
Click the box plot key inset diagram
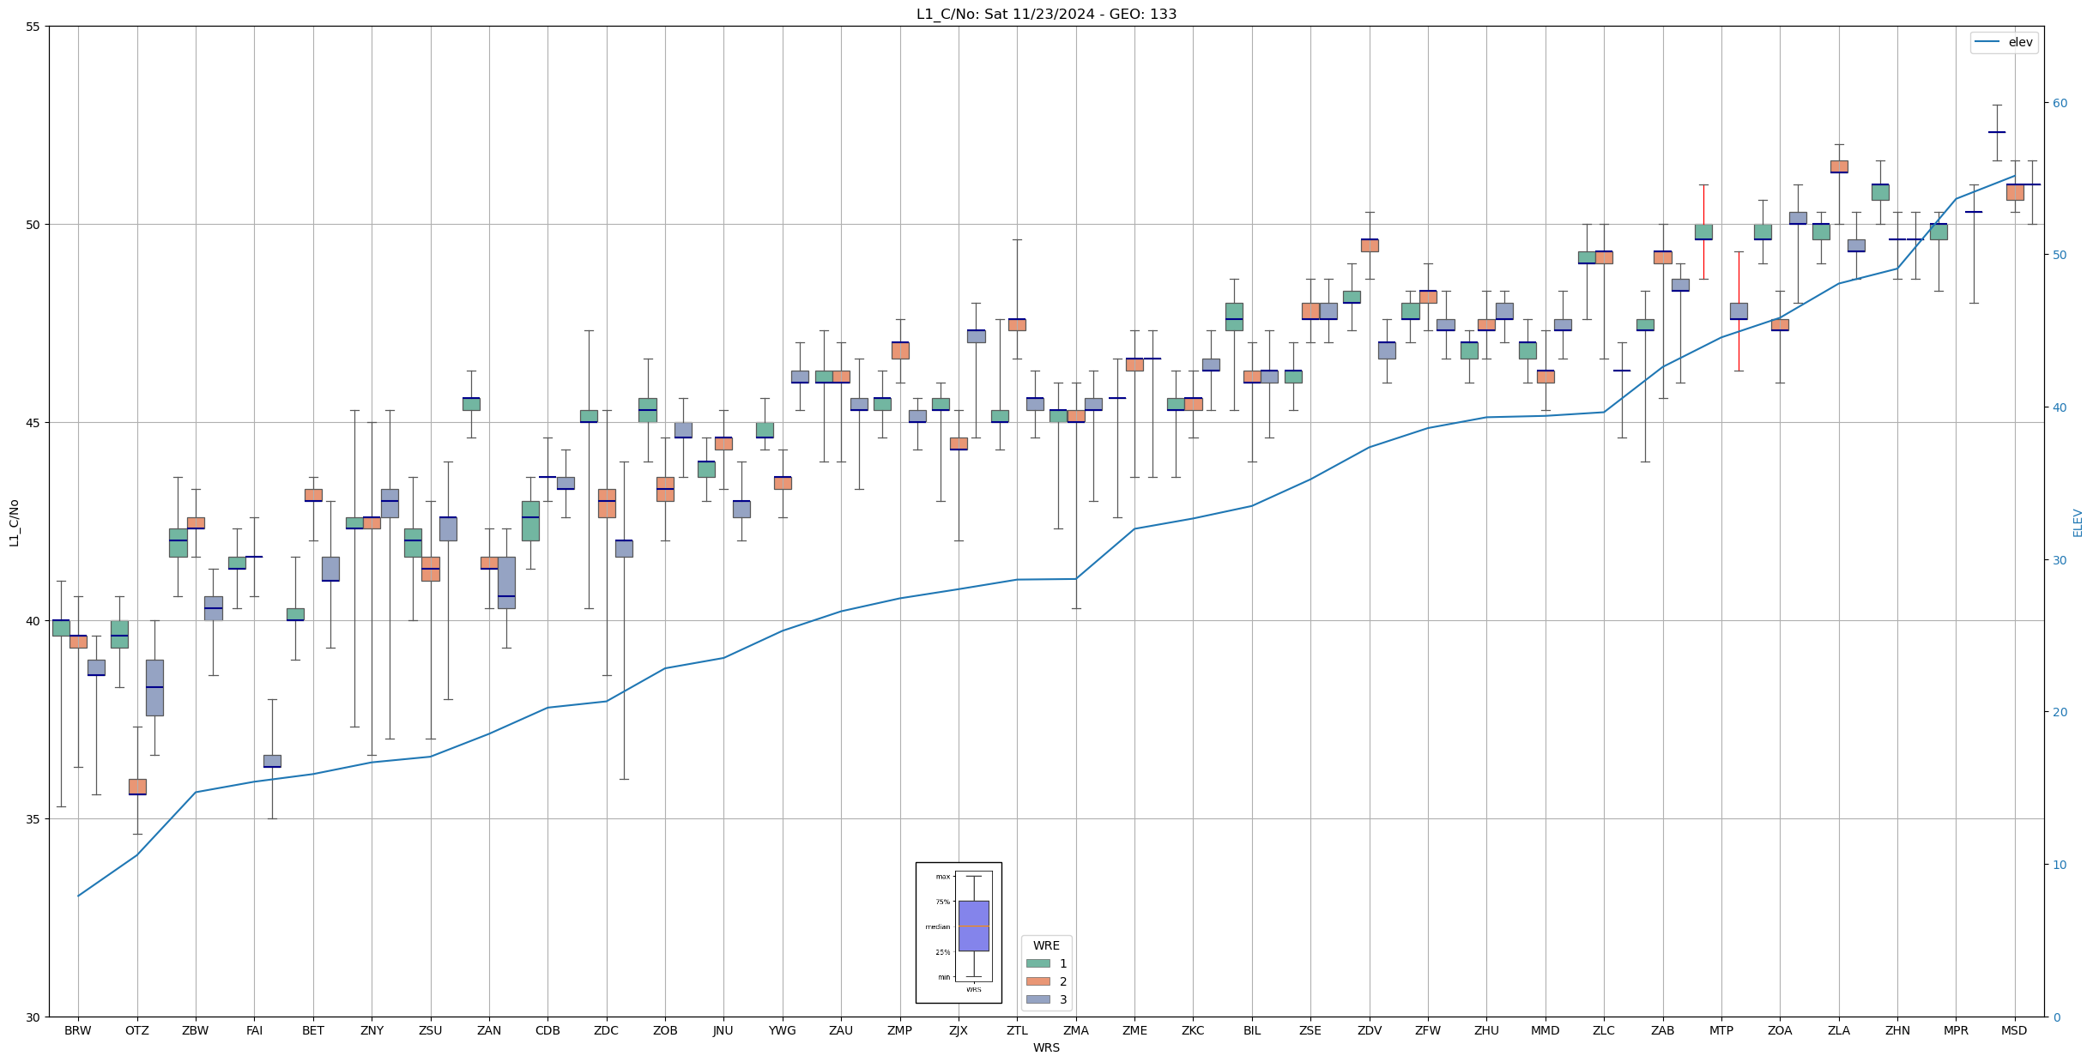[x=958, y=932]
